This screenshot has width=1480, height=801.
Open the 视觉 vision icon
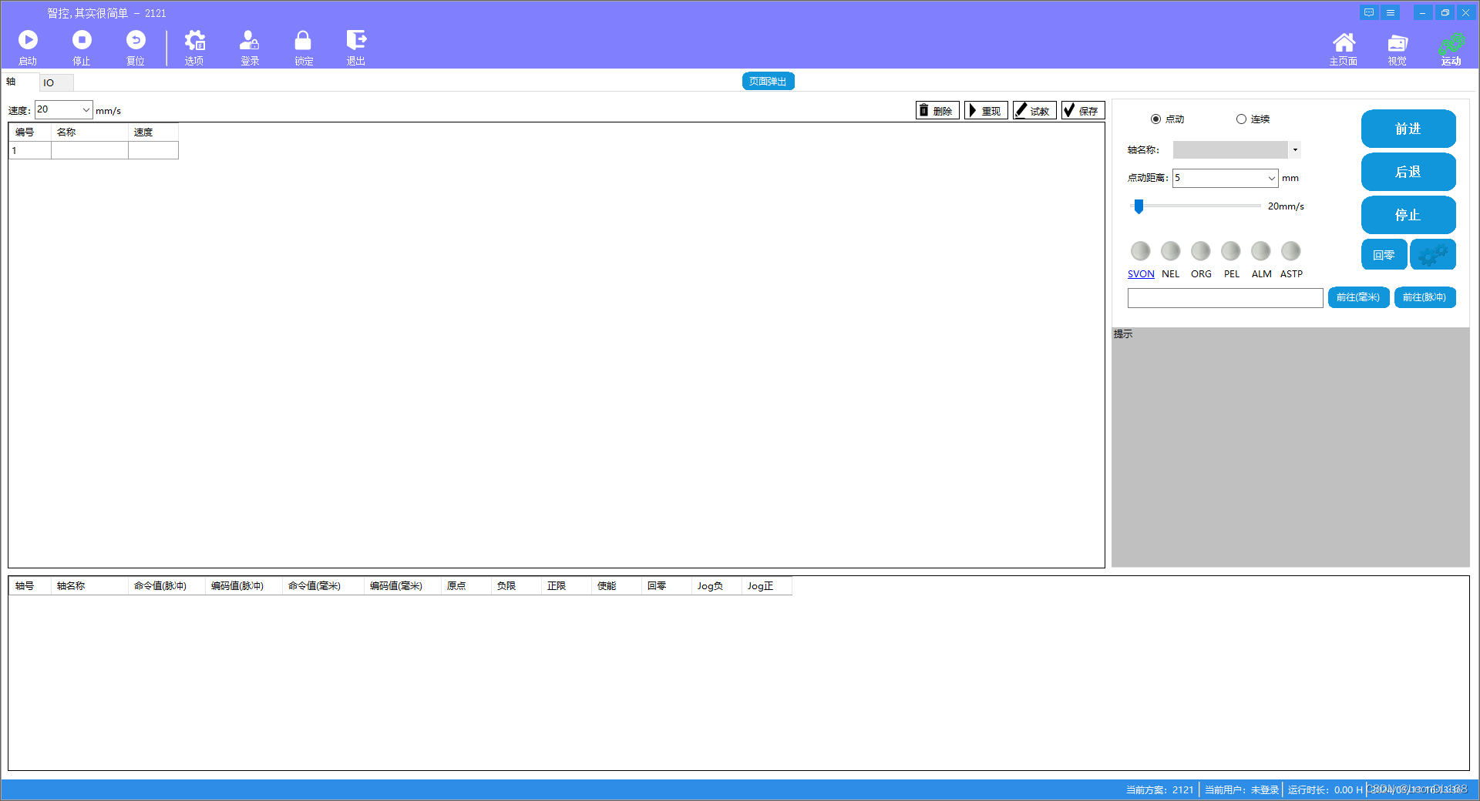pos(1398,43)
